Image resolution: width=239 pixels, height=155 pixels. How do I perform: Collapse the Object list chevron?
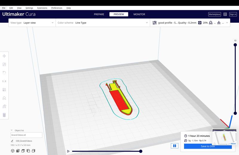12,130
